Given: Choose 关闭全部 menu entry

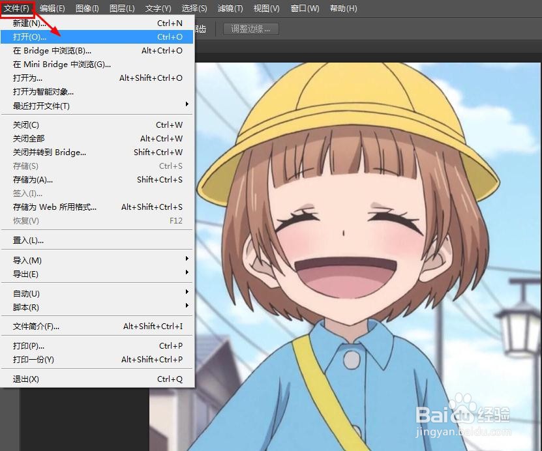Looking at the screenshot, I should pyautogui.click(x=97, y=138).
